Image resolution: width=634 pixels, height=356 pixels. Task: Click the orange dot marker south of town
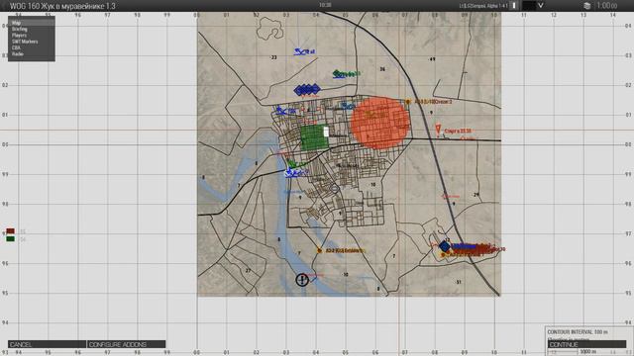pos(319,250)
